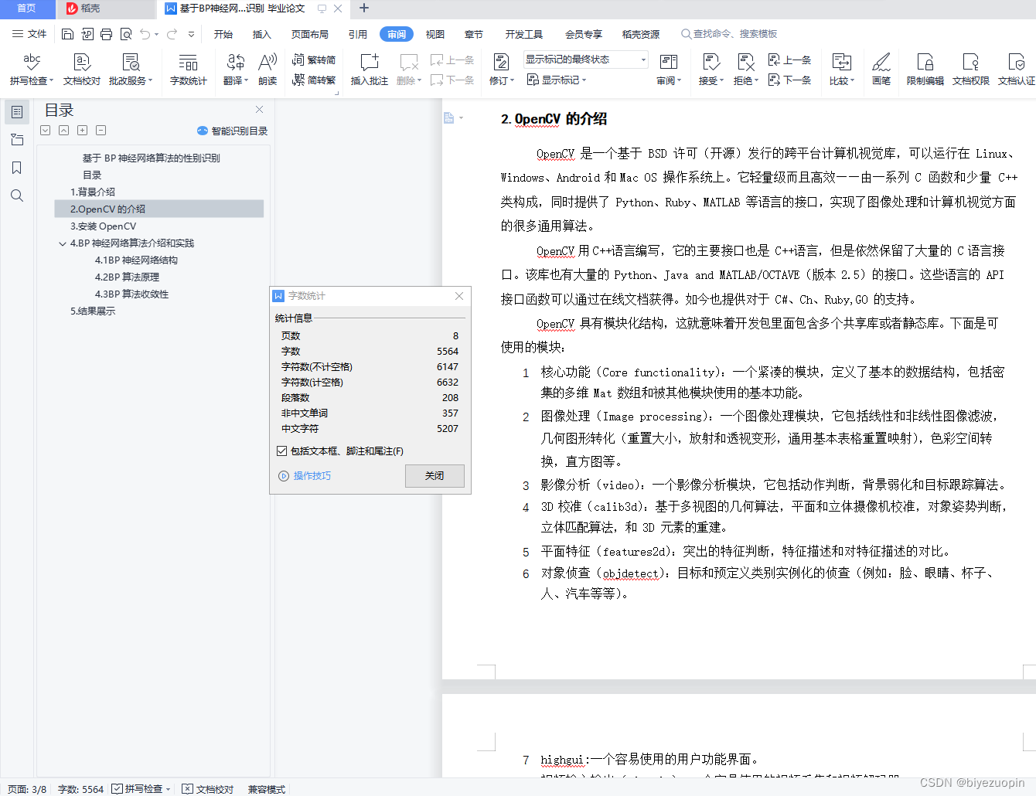Switch to the 插入 ribbon tab
Viewport: 1036px width, 796px height.
click(x=262, y=34)
